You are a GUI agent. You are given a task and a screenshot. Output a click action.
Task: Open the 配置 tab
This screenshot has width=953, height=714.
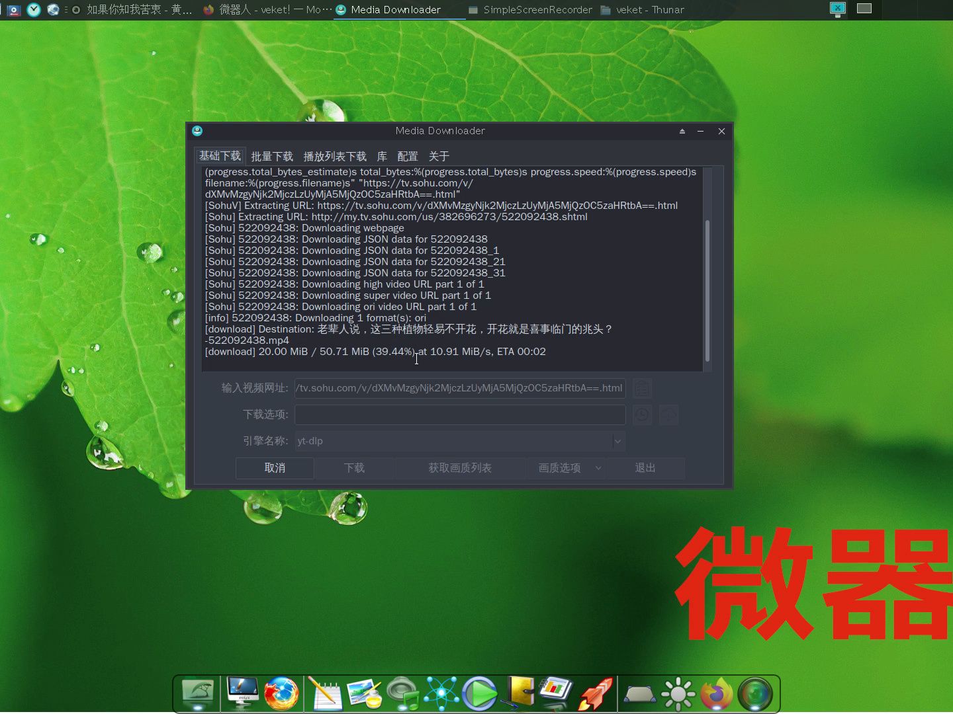coord(408,156)
